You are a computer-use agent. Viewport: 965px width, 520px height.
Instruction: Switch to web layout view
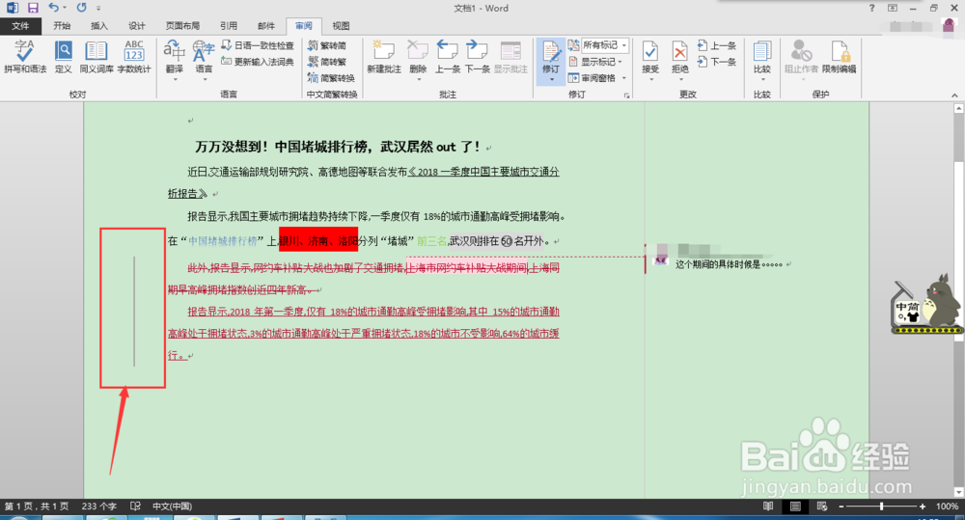(x=822, y=506)
